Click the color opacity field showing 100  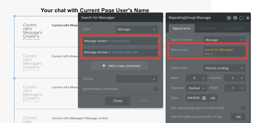pyautogui.click(x=212, y=98)
